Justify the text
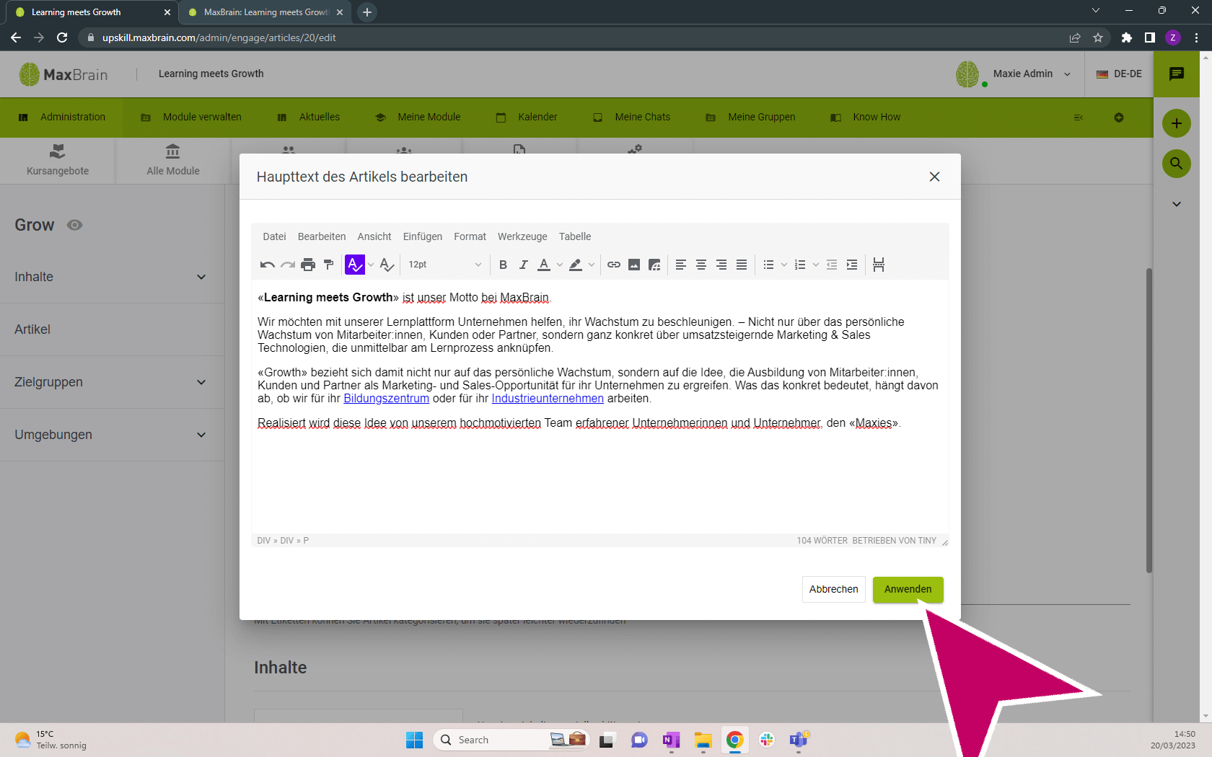This screenshot has width=1212, height=757. pos(741,265)
